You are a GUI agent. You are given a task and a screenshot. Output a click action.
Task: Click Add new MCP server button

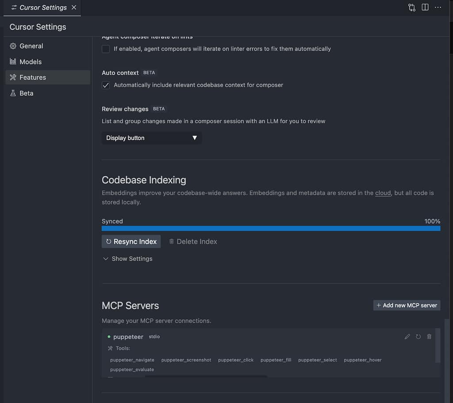[x=407, y=305]
